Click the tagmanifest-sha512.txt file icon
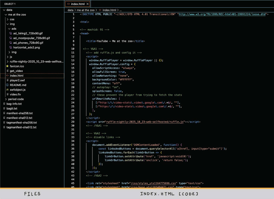This screenshot has height=199, width=274. click(4, 127)
